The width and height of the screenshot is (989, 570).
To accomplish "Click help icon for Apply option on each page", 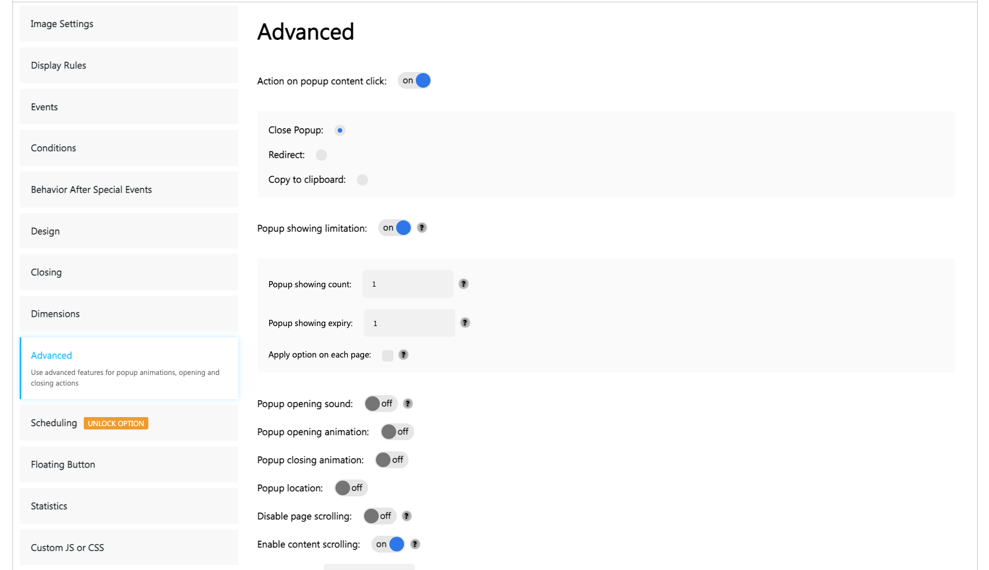I will tap(403, 355).
